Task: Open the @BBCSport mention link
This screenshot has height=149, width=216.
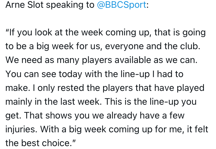Action: tap(122, 5)
